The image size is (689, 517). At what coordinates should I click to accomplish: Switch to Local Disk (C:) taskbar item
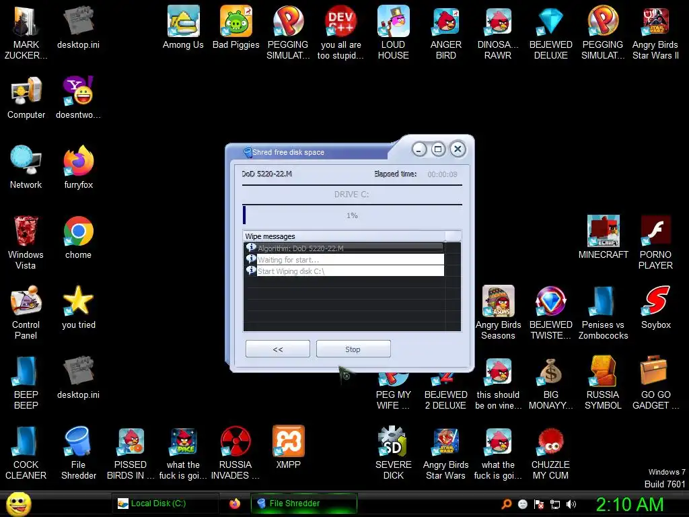165,504
